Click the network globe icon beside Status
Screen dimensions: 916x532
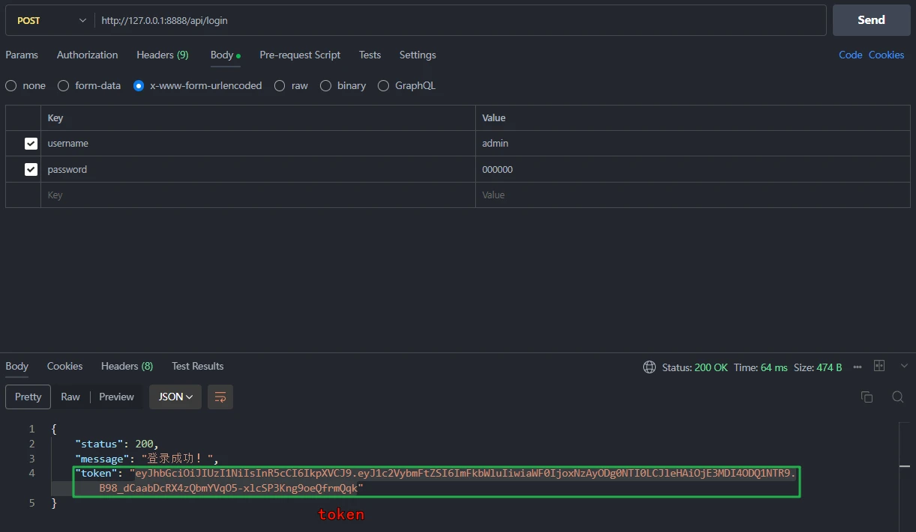coord(649,367)
